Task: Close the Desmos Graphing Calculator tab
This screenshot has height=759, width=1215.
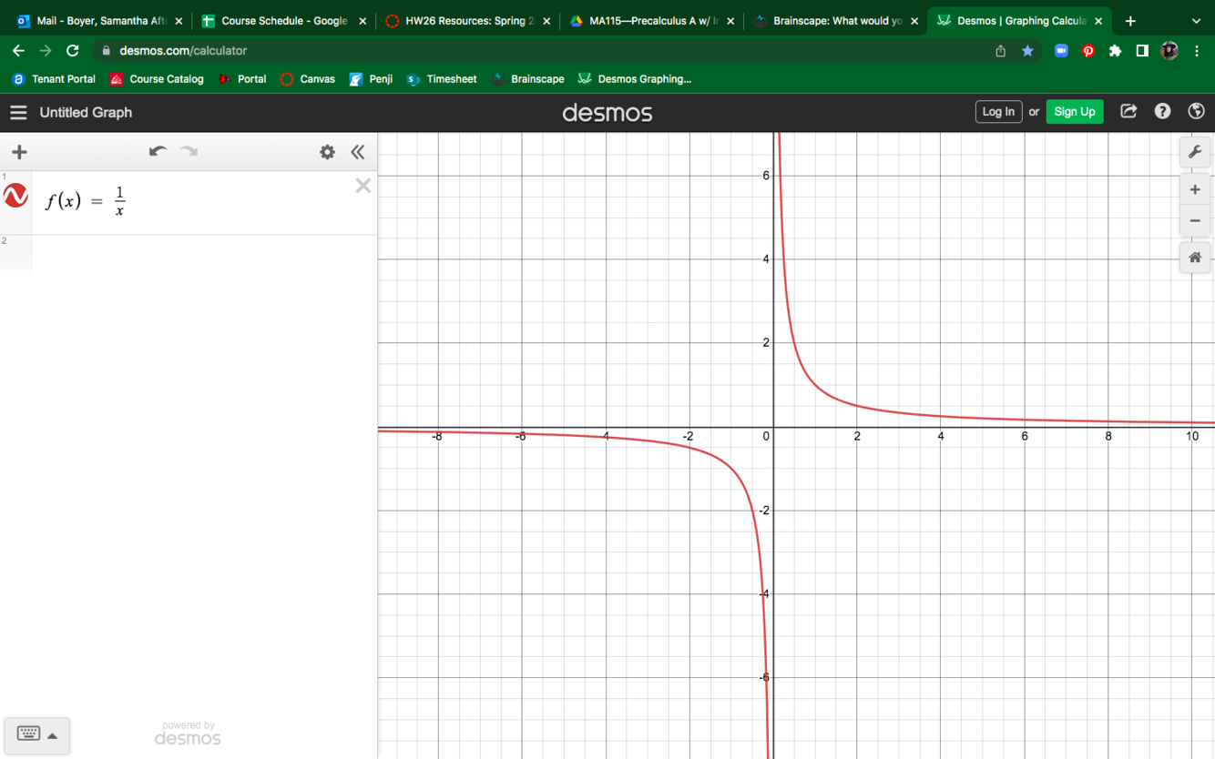Action: tap(1098, 21)
